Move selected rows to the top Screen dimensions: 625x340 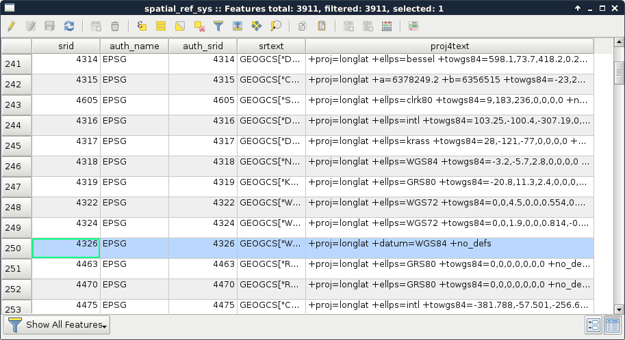tap(238, 26)
